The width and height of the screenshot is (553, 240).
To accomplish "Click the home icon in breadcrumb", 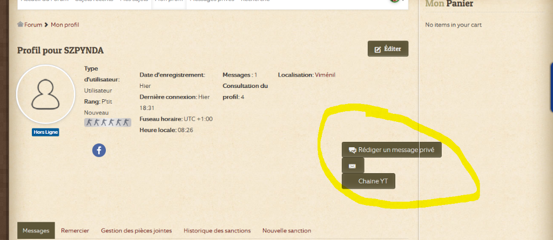I will 20,25.
